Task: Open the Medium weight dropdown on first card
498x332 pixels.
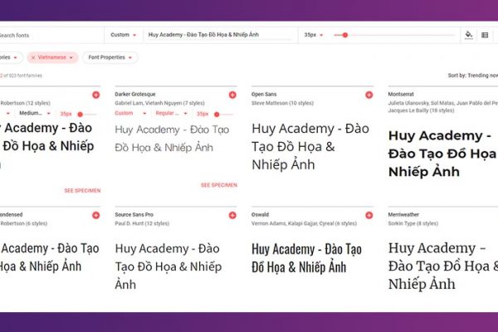Action: click(x=35, y=113)
